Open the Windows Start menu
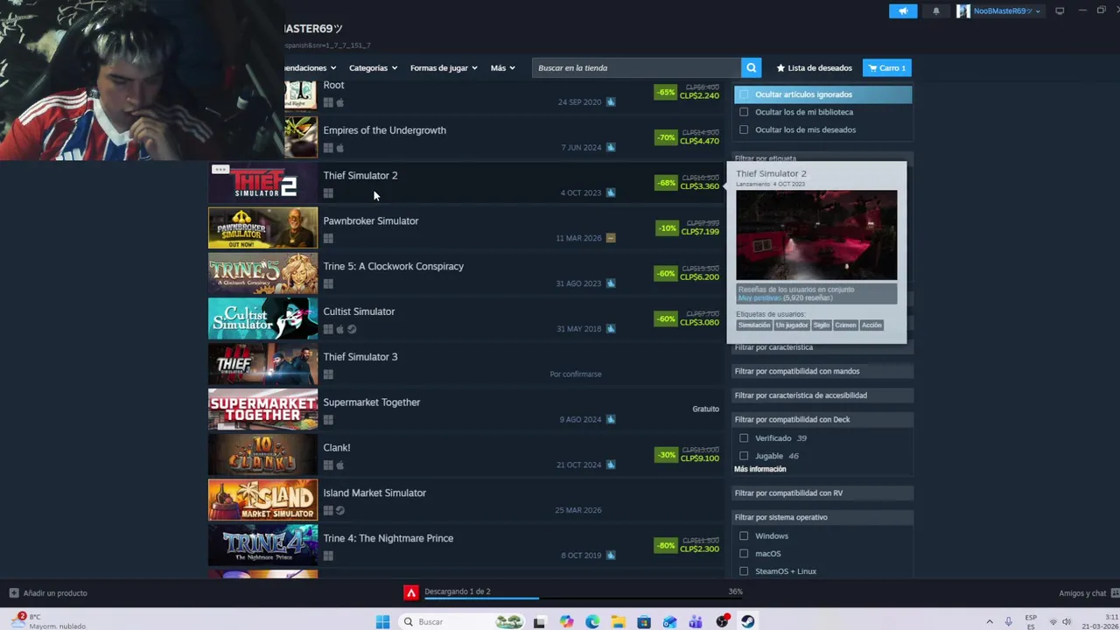 click(x=382, y=622)
